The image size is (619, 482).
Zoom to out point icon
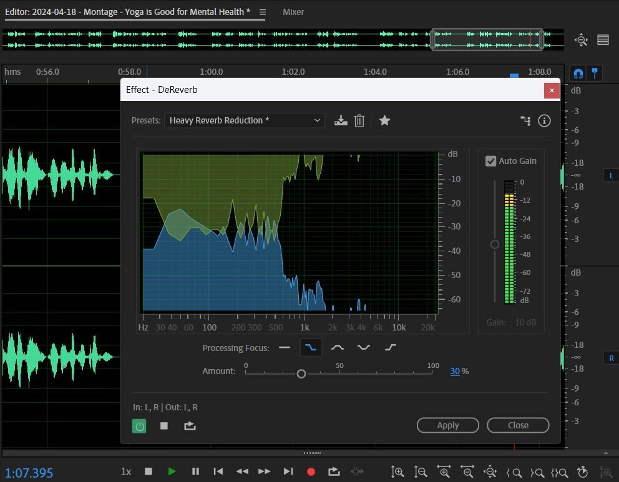pos(537,473)
